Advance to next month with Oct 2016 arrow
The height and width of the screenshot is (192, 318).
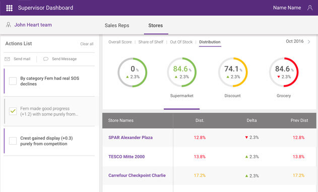pyautogui.click(x=309, y=42)
